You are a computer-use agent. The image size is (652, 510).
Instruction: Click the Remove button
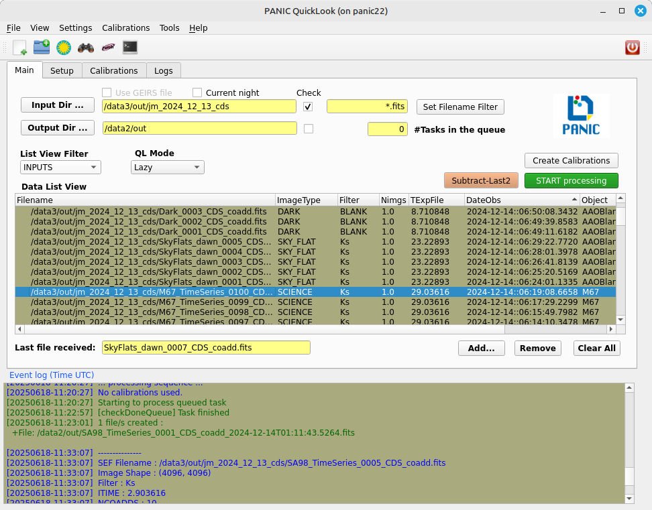(538, 348)
